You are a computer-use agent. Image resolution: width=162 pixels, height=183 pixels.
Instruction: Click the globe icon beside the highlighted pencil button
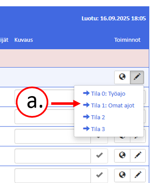tap(122, 77)
